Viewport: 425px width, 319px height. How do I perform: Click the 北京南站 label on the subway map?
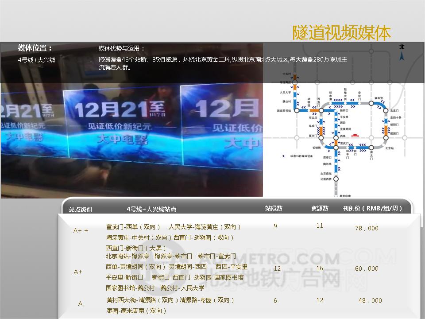tap(326, 174)
